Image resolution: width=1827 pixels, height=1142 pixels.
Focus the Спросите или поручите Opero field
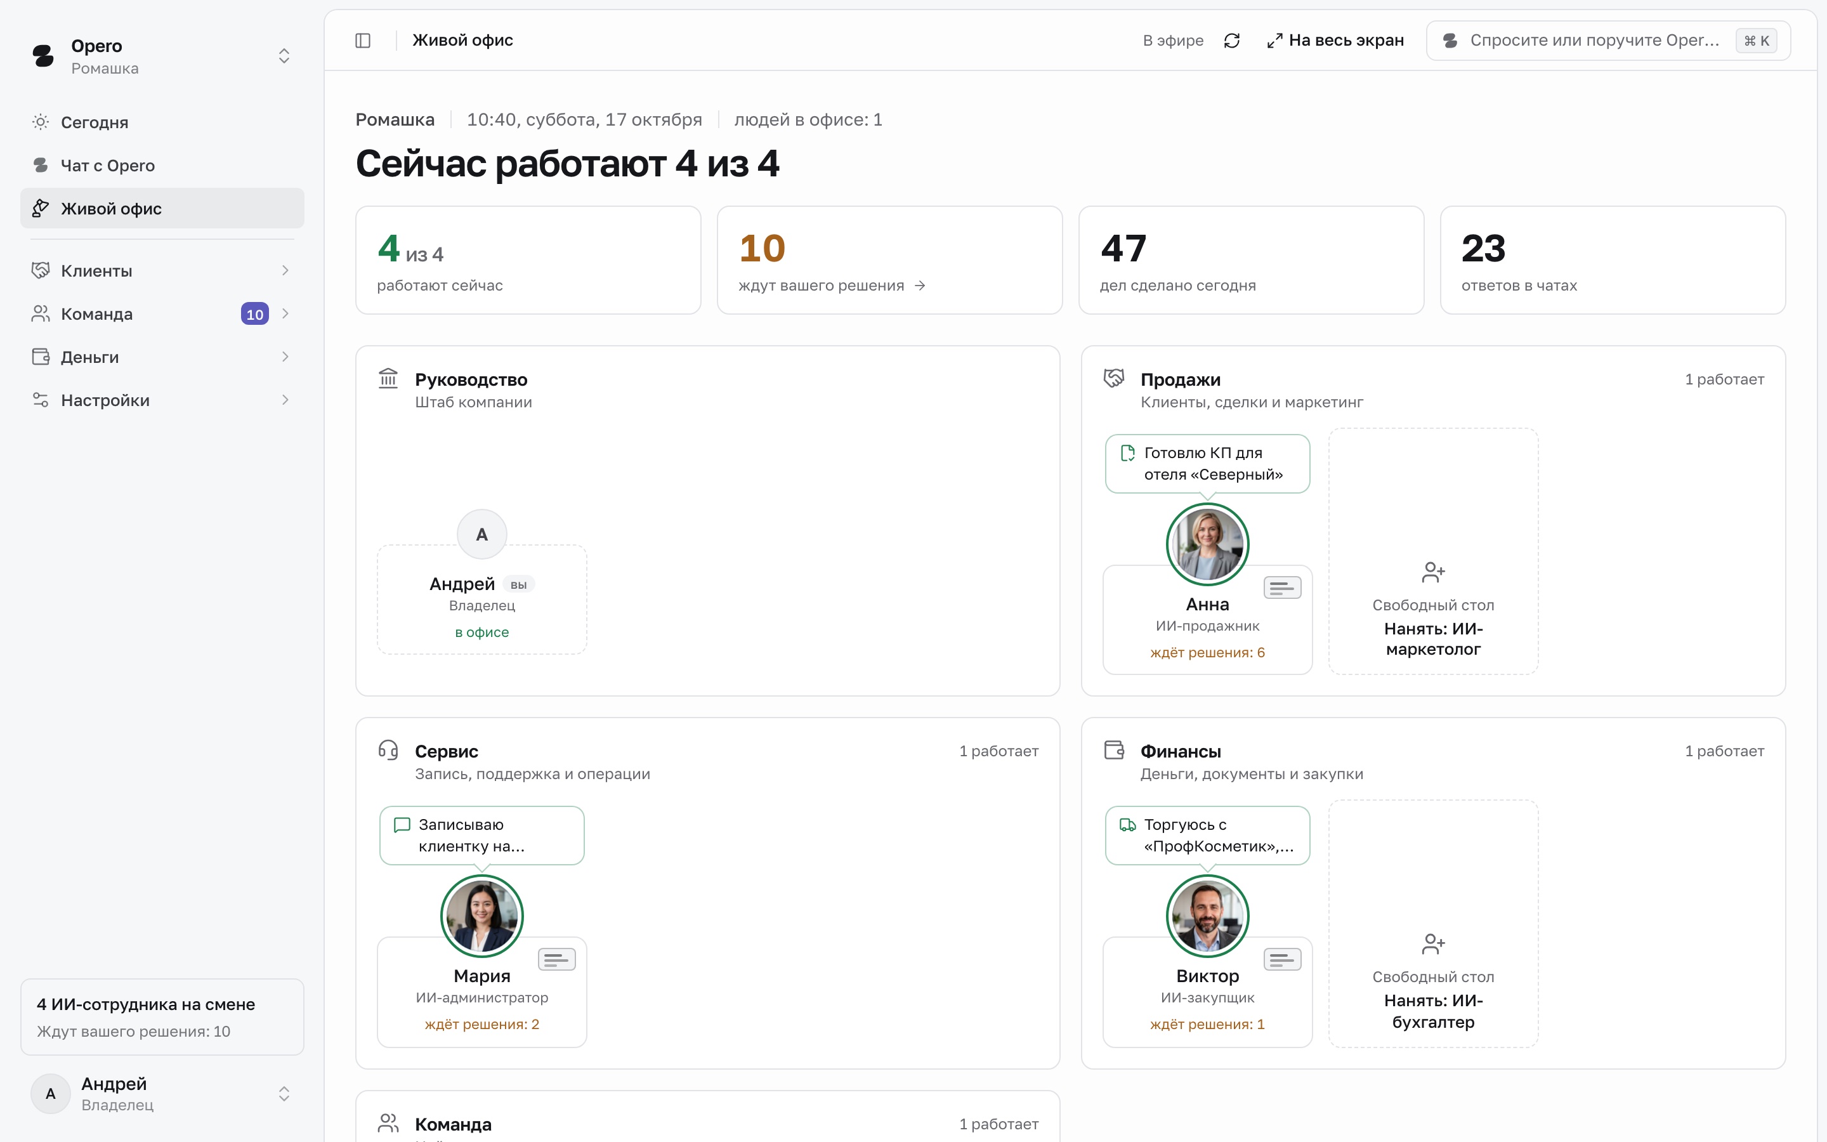coord(1608,40)
